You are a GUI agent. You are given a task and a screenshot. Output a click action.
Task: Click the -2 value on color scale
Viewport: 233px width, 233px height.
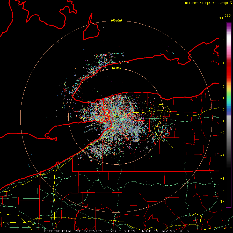(x=222, y=133)
